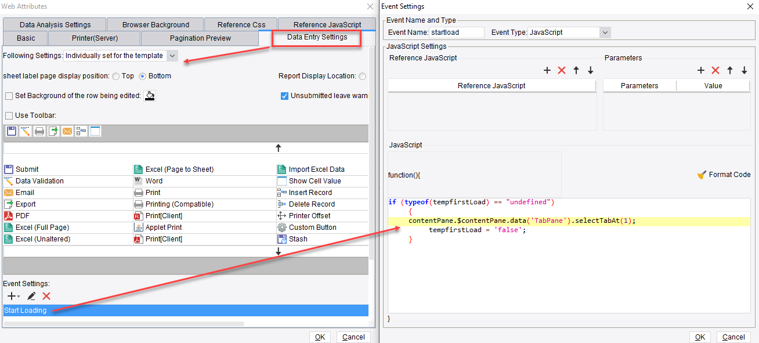Image resolution: width=759 pixels, height=343 pixels.
Task: Confirm the Event Settings dialog with OK
Action: [x=700, y=337]
